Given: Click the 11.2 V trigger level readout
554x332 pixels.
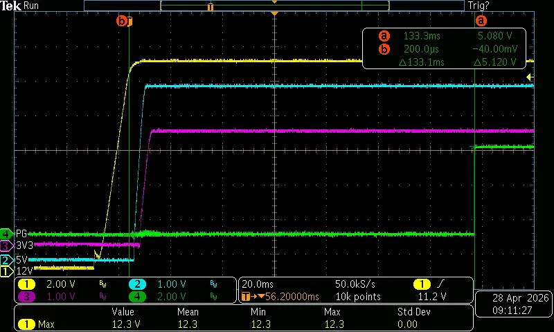Looking at the screenshot, I should (431, 297).
